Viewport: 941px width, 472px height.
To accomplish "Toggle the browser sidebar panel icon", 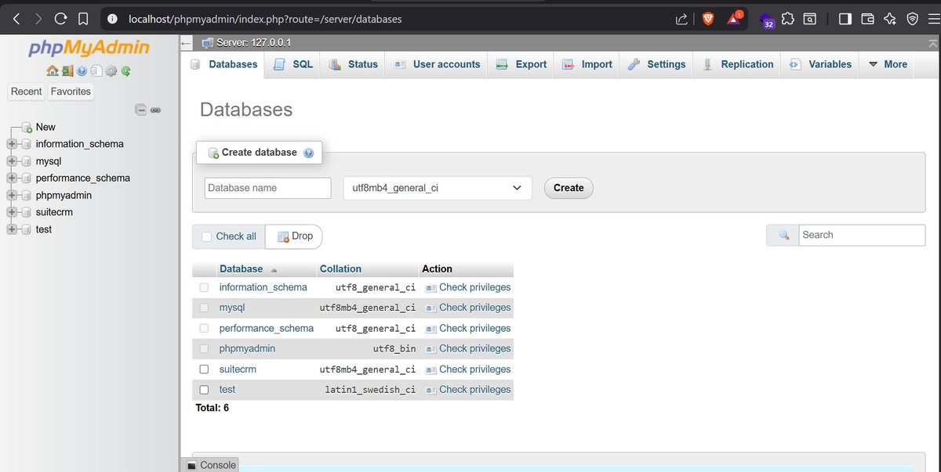I will [845, 19].
